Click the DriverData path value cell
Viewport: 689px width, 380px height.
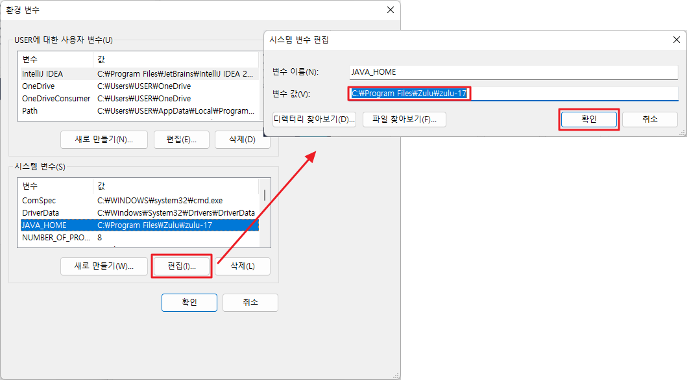176,213
